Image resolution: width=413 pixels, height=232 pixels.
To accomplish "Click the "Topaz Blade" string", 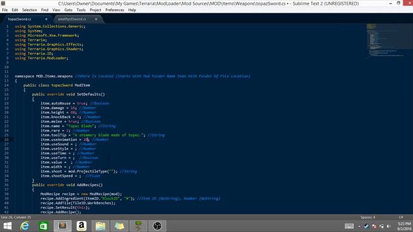I will (x=80, y=126).
